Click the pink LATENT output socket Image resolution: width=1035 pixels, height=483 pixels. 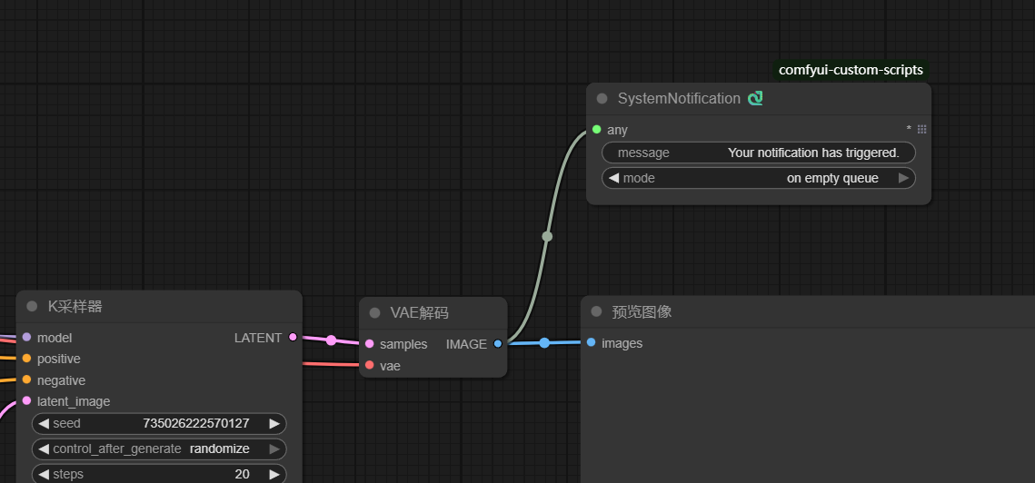click(x=293, y=338)
